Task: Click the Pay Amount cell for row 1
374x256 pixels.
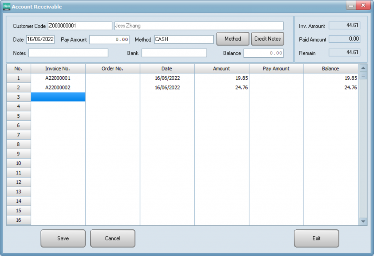Action: click(276, 78)
